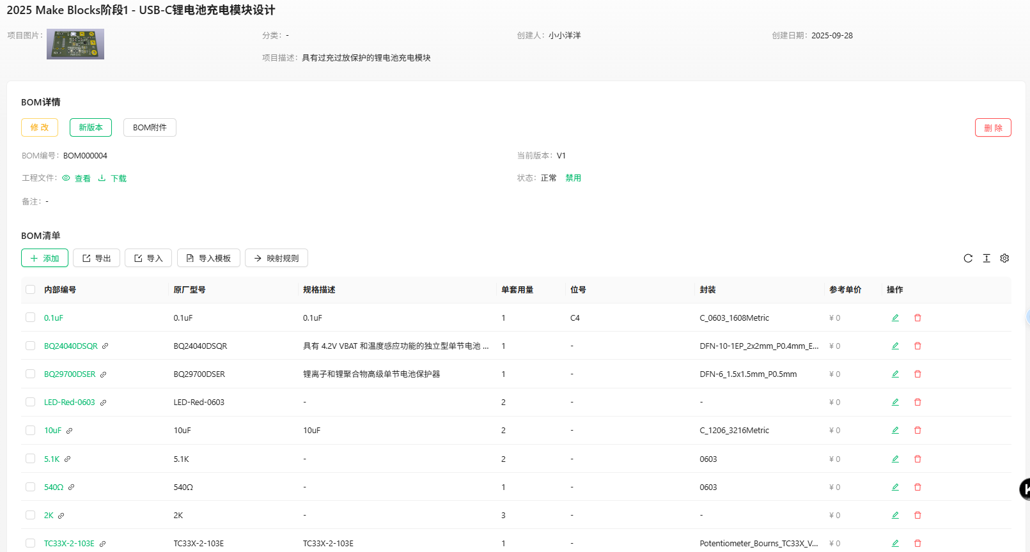1030x552 pixels.
Task: Edit the 0.1uF row with pencil icon
Action: [895, 318]
